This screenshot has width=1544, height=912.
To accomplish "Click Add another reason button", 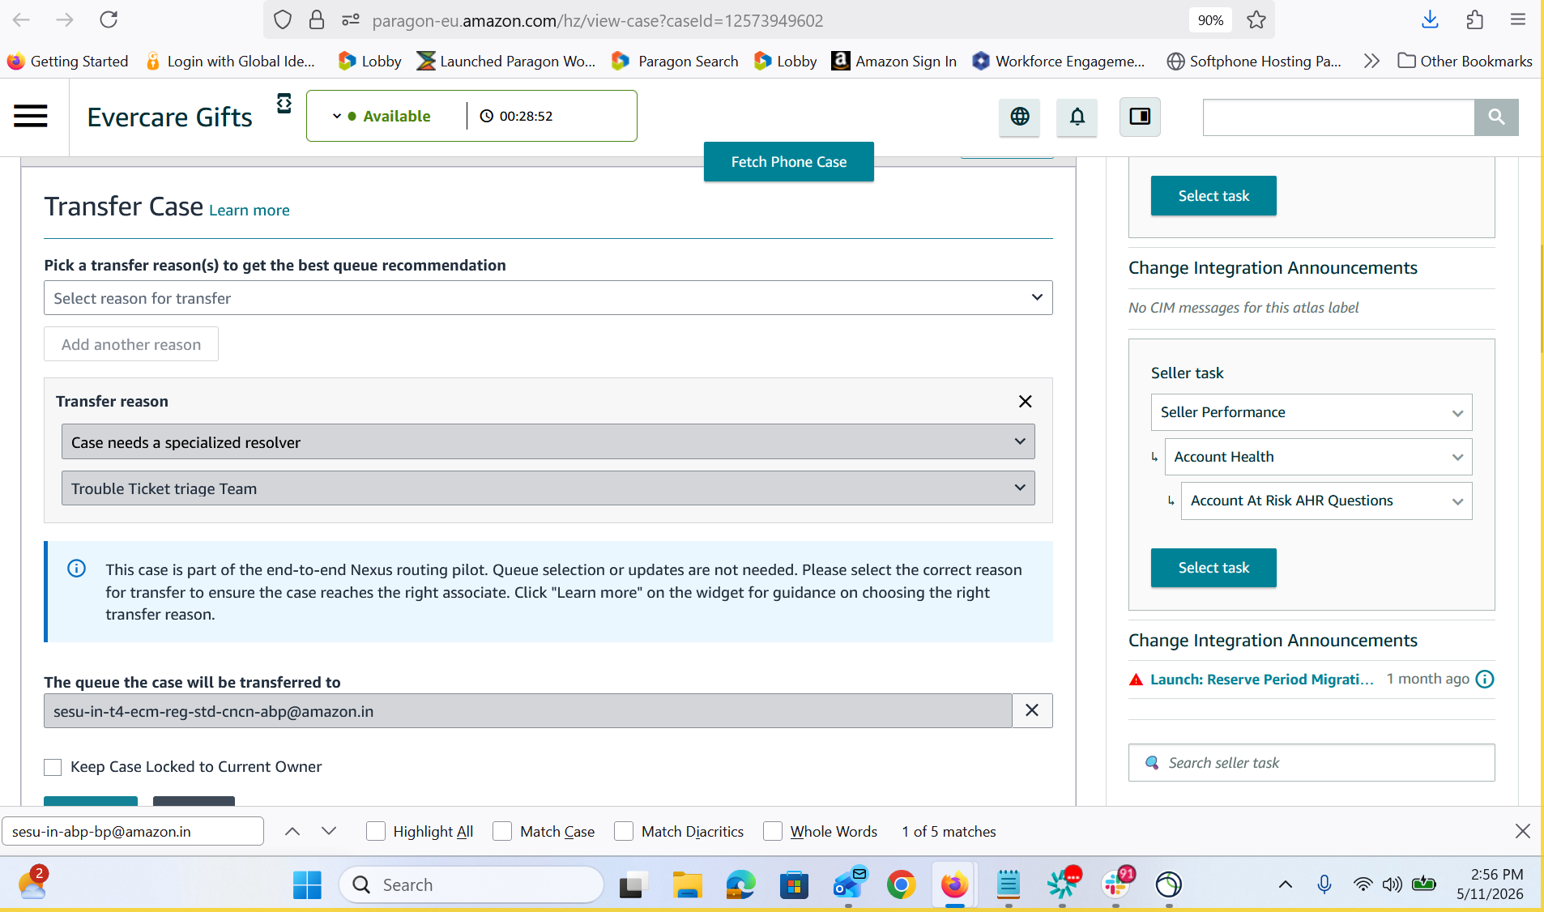I will click(x=131, y=344).
